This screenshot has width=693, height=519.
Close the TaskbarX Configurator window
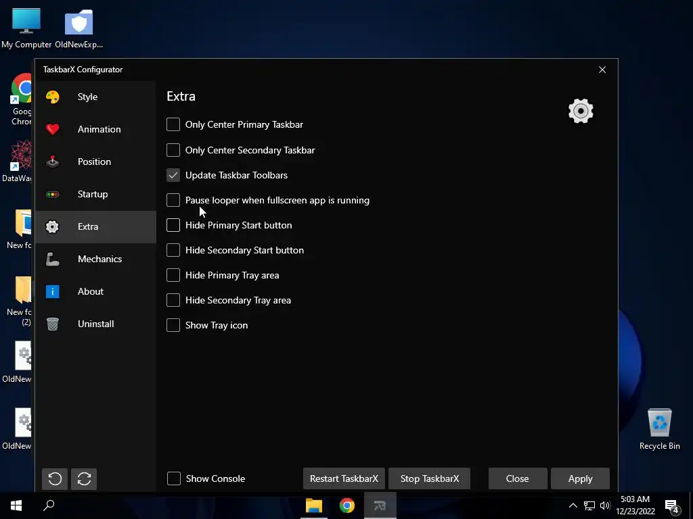[602, 70]
